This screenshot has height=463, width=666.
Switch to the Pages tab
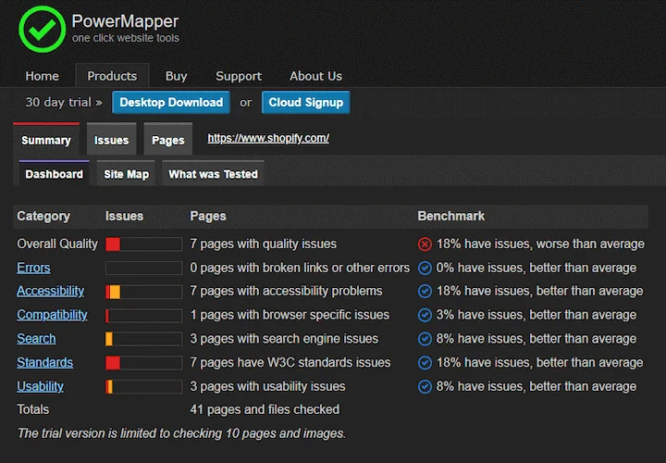pyautogui.click(x=167, y=139)
